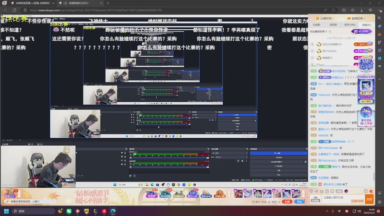Click second audio volume slider in largest OBS
Image resolution: width=384 pixels, height=216 pixels.
[x=170, y=167]
